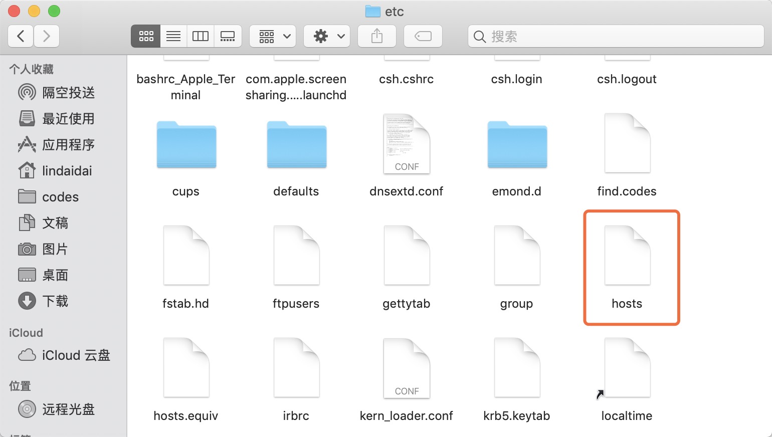Switch to gallery view
Viewport: 772px width, 437px height.
228,36
